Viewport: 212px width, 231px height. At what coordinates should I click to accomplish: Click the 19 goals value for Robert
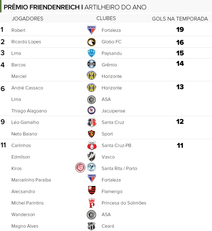[180, 30]
